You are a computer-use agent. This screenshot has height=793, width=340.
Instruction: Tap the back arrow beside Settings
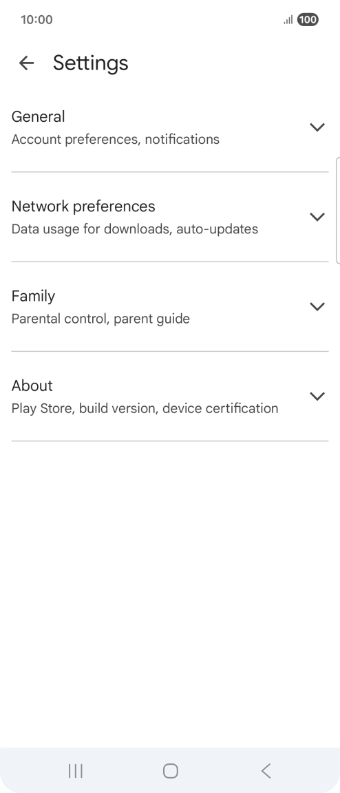point(26,63)
